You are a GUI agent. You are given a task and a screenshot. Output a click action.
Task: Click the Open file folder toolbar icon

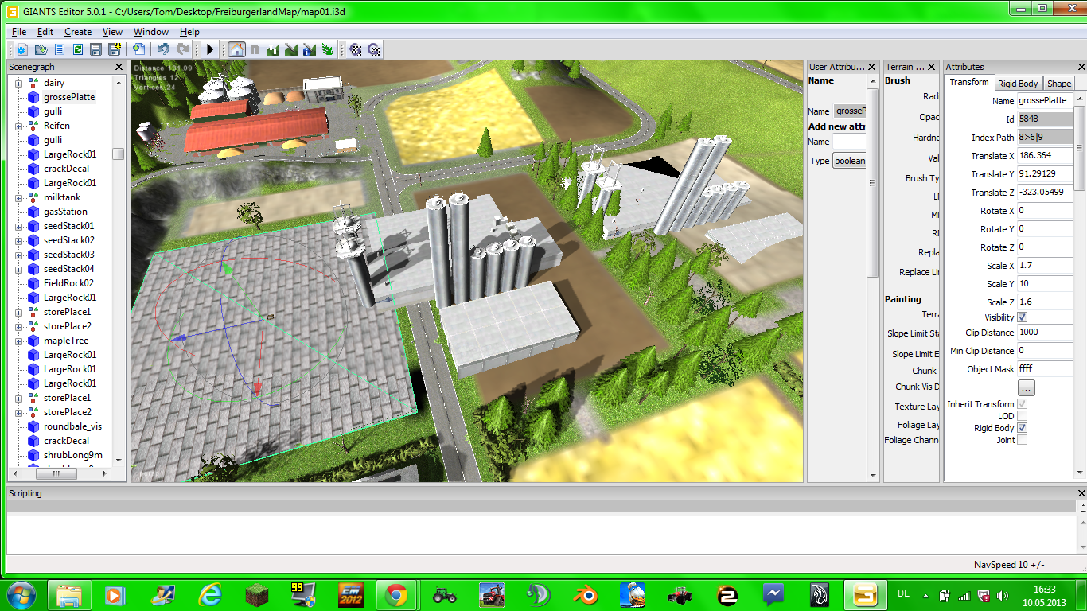pos(41,49)
